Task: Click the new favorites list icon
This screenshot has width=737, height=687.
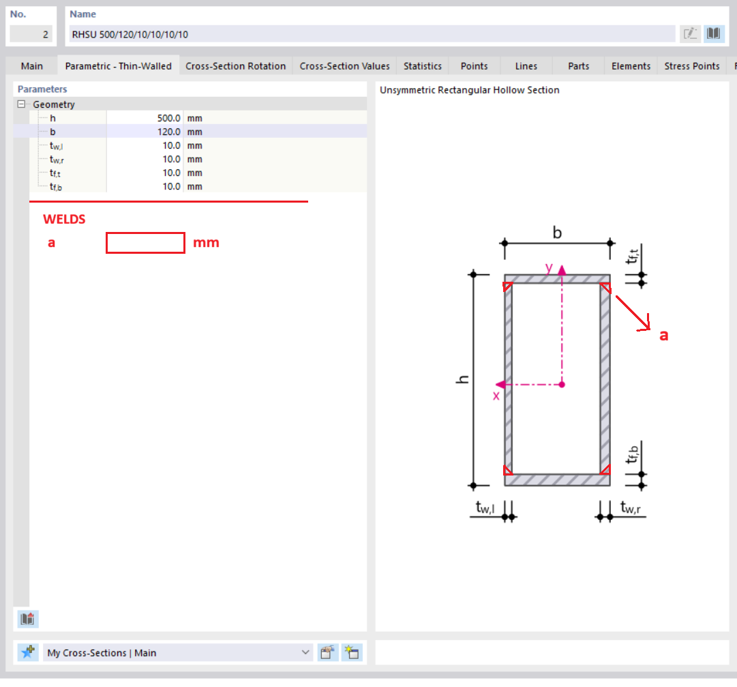Action: [351, 653]
